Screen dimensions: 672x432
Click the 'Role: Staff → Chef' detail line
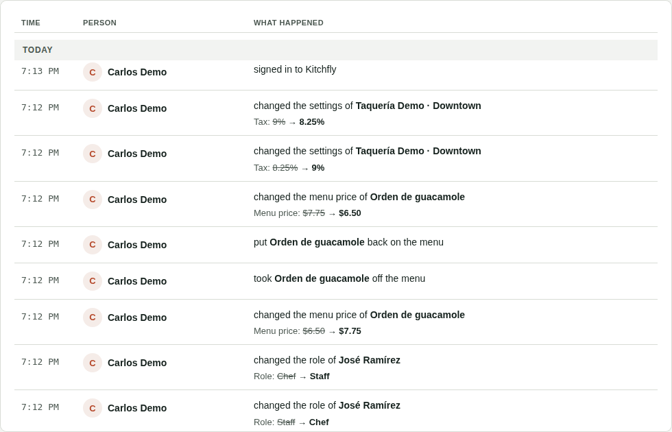(x=291, y=422)
